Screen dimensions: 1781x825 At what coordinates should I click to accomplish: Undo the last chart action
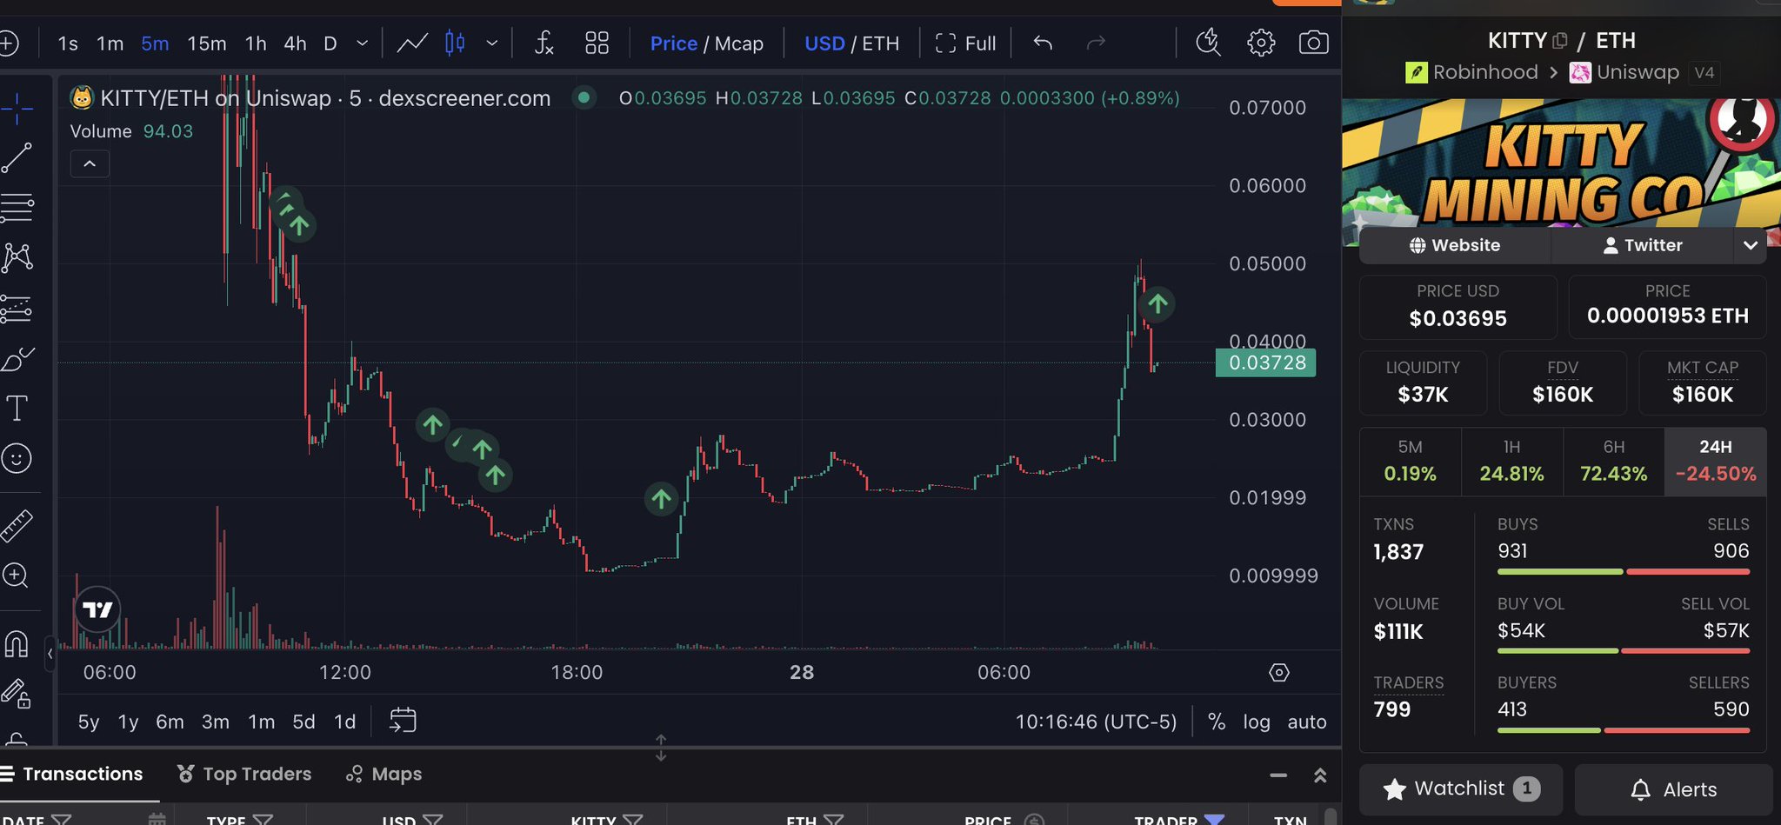click(1043, 43)
